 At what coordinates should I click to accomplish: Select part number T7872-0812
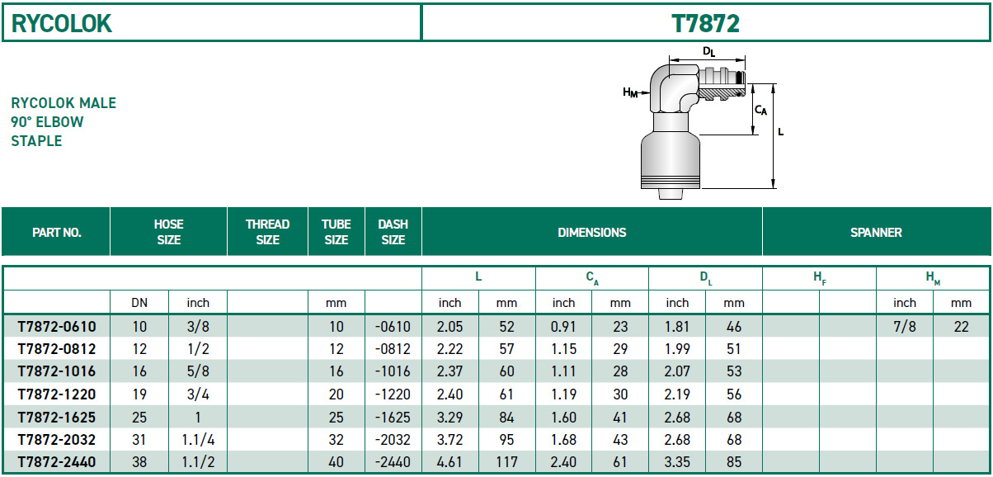coord(56,349)
